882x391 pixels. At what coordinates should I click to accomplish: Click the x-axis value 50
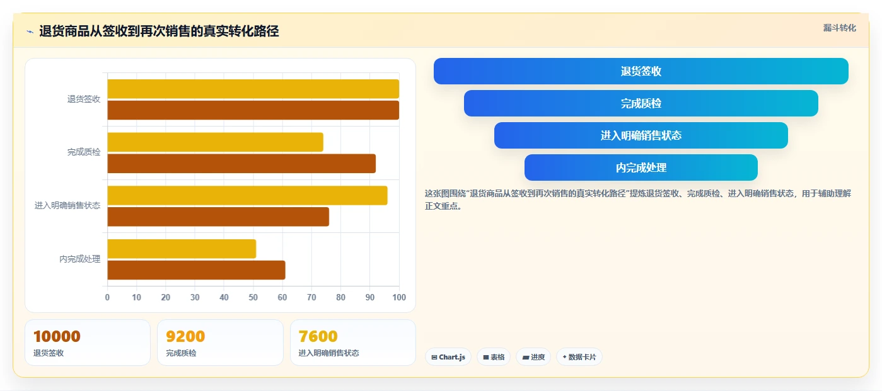[x=253, y=297]
